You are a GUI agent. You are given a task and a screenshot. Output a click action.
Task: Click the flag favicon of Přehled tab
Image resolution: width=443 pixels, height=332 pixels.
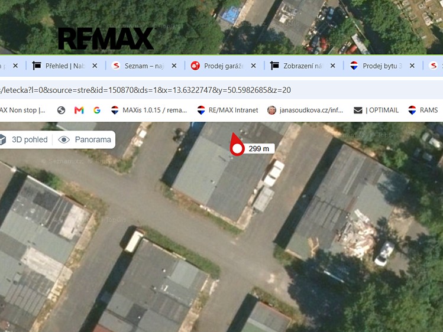click(37, 66)
